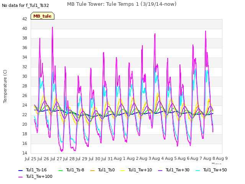The image size is (245, 184).
Task: Select the Tul1_Ts0 legend label
Action: 106,170
